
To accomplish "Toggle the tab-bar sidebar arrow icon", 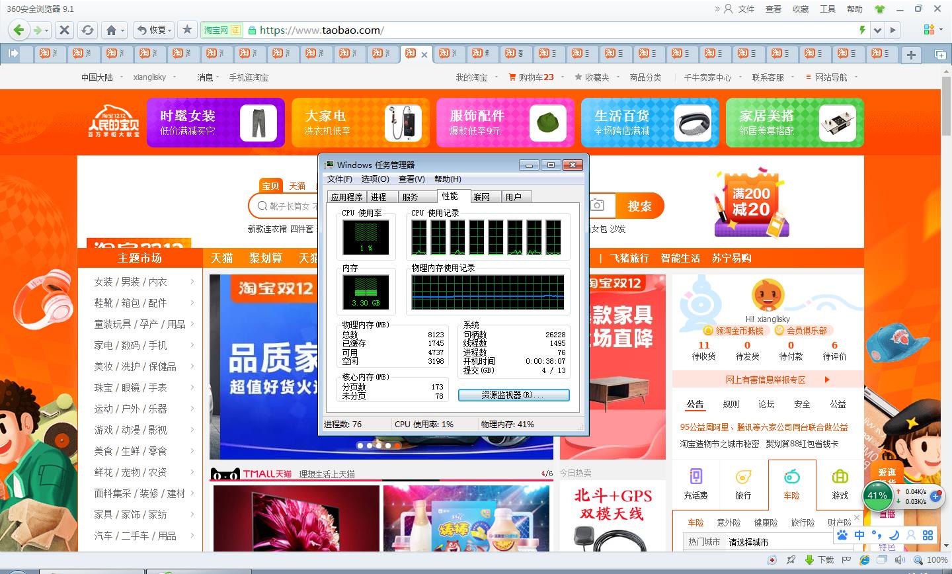I will coord(13,54).
